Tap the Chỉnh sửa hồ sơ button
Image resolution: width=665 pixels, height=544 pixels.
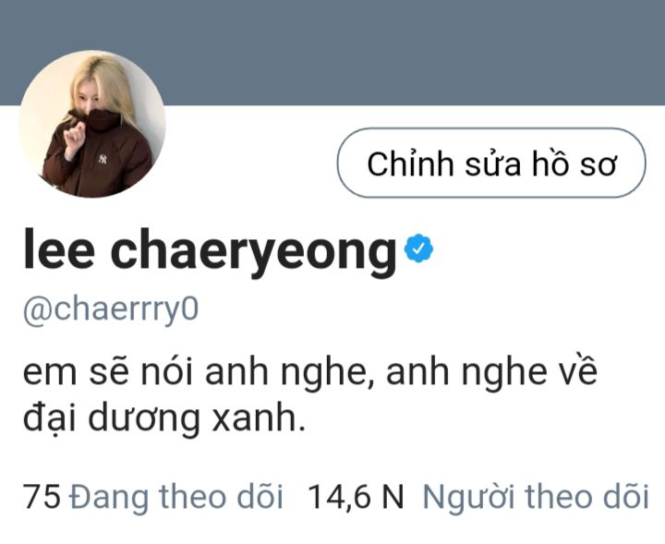491,163
